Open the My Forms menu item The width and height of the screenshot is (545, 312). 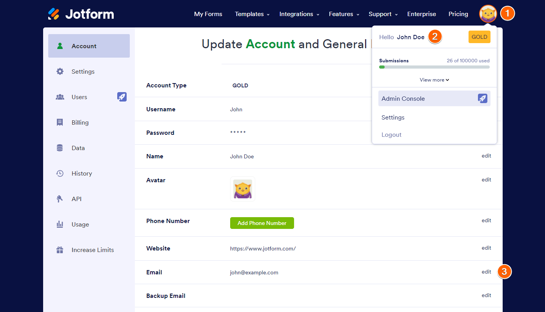tap(208, 14)
